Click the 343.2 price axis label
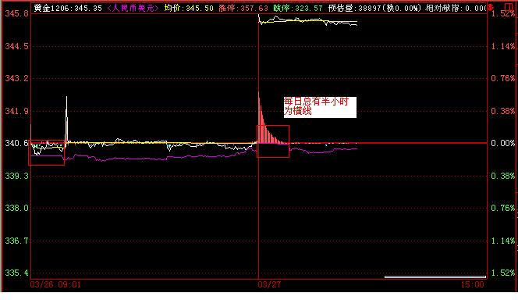This screenshot has height=300, width=518. pyautogui.click(x=16, y=78)
